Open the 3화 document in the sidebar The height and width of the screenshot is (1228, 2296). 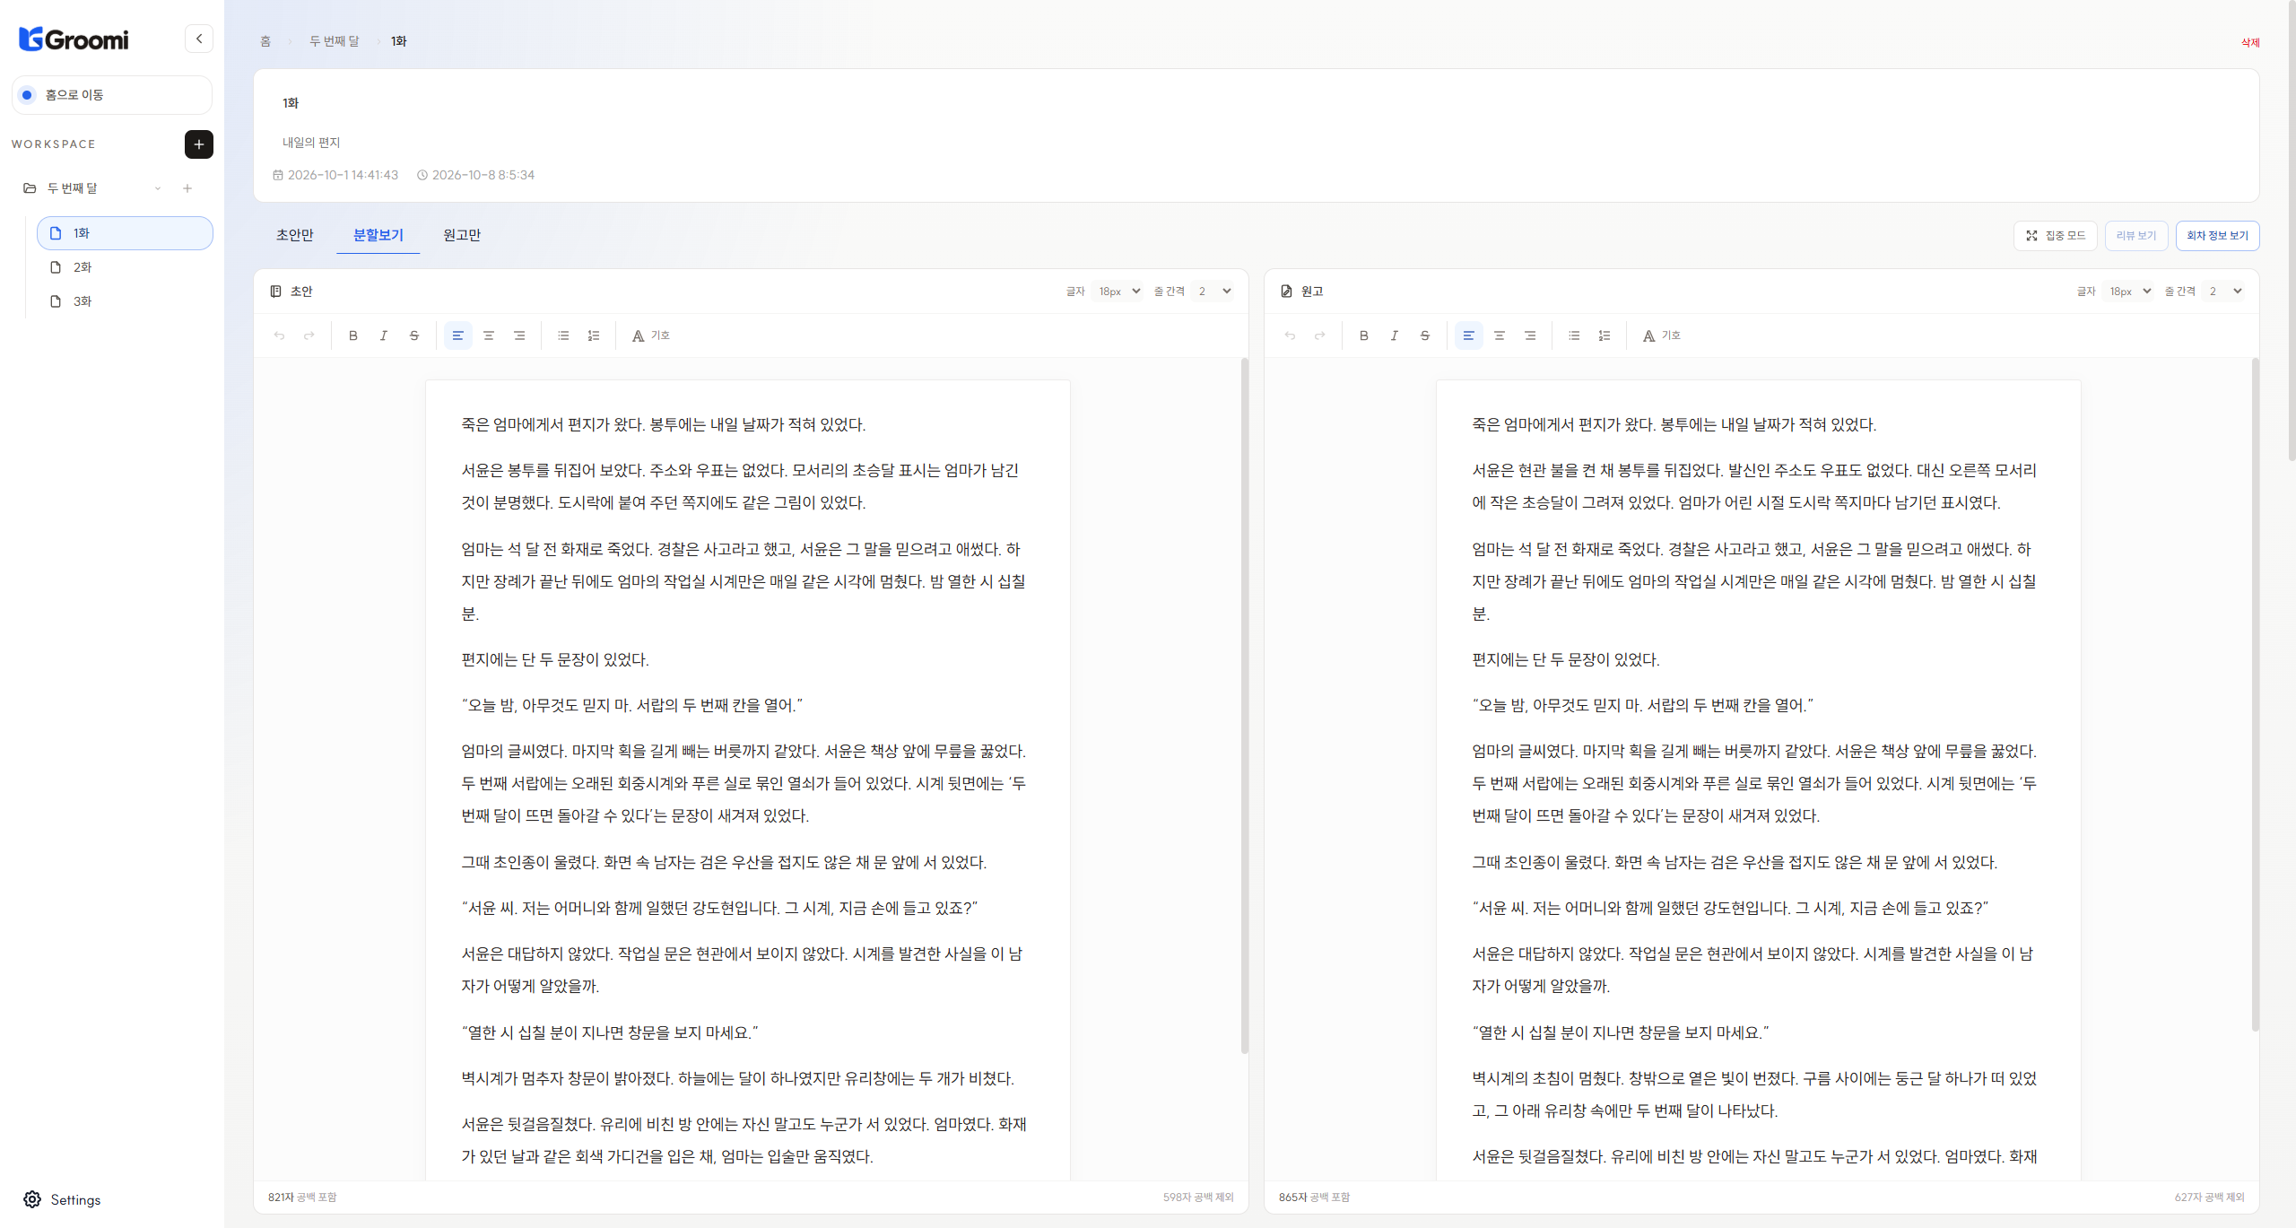(x=125, y=301)
